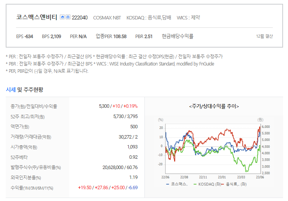Click the 22/06 x-axis label
Image resolution: width=288 pixels, height=201 pixels.
[x=165, y=177]
